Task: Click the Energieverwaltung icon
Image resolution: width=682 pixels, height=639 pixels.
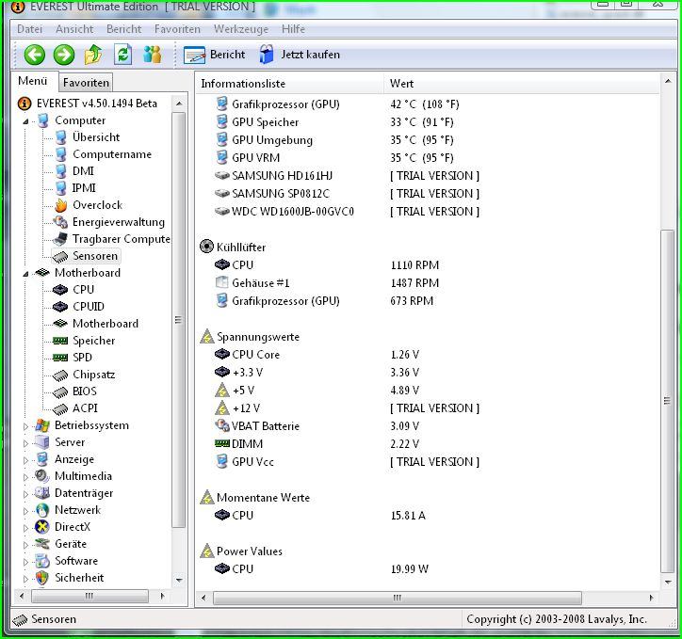Action: 60,222
